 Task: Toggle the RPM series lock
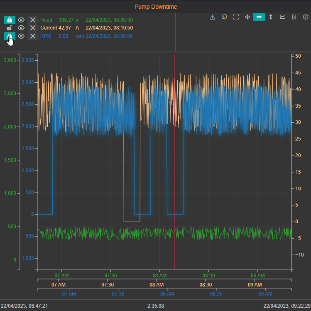coord(10,36)
